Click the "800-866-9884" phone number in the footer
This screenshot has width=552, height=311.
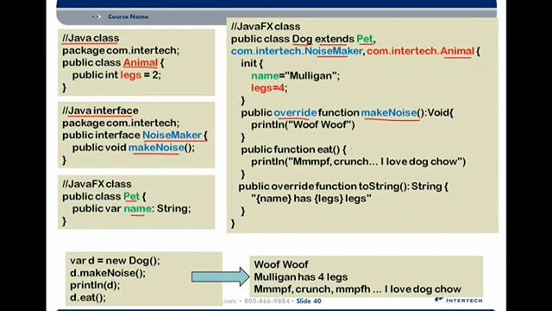267,301
